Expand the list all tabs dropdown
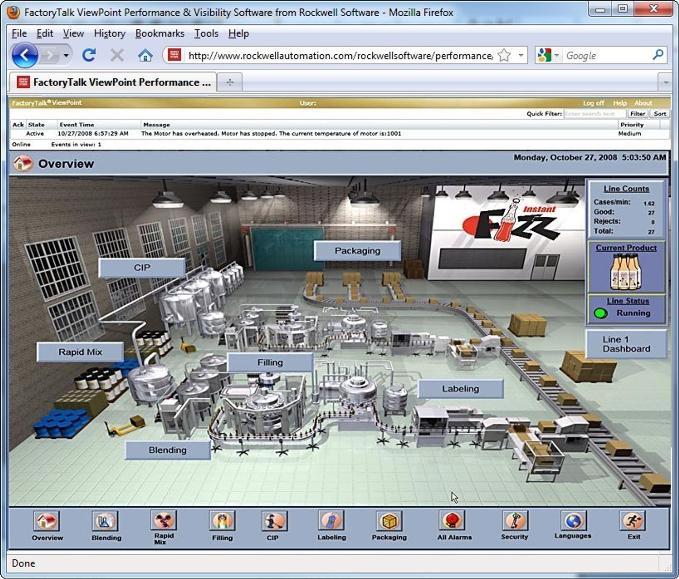This screenshot has height=579, width=679. click(x=666, y=83)
